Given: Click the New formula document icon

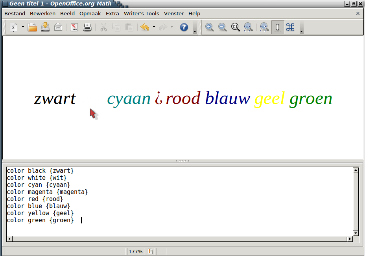Looking at the screenshot, I should pyautogui.click(x=14, y=27).
